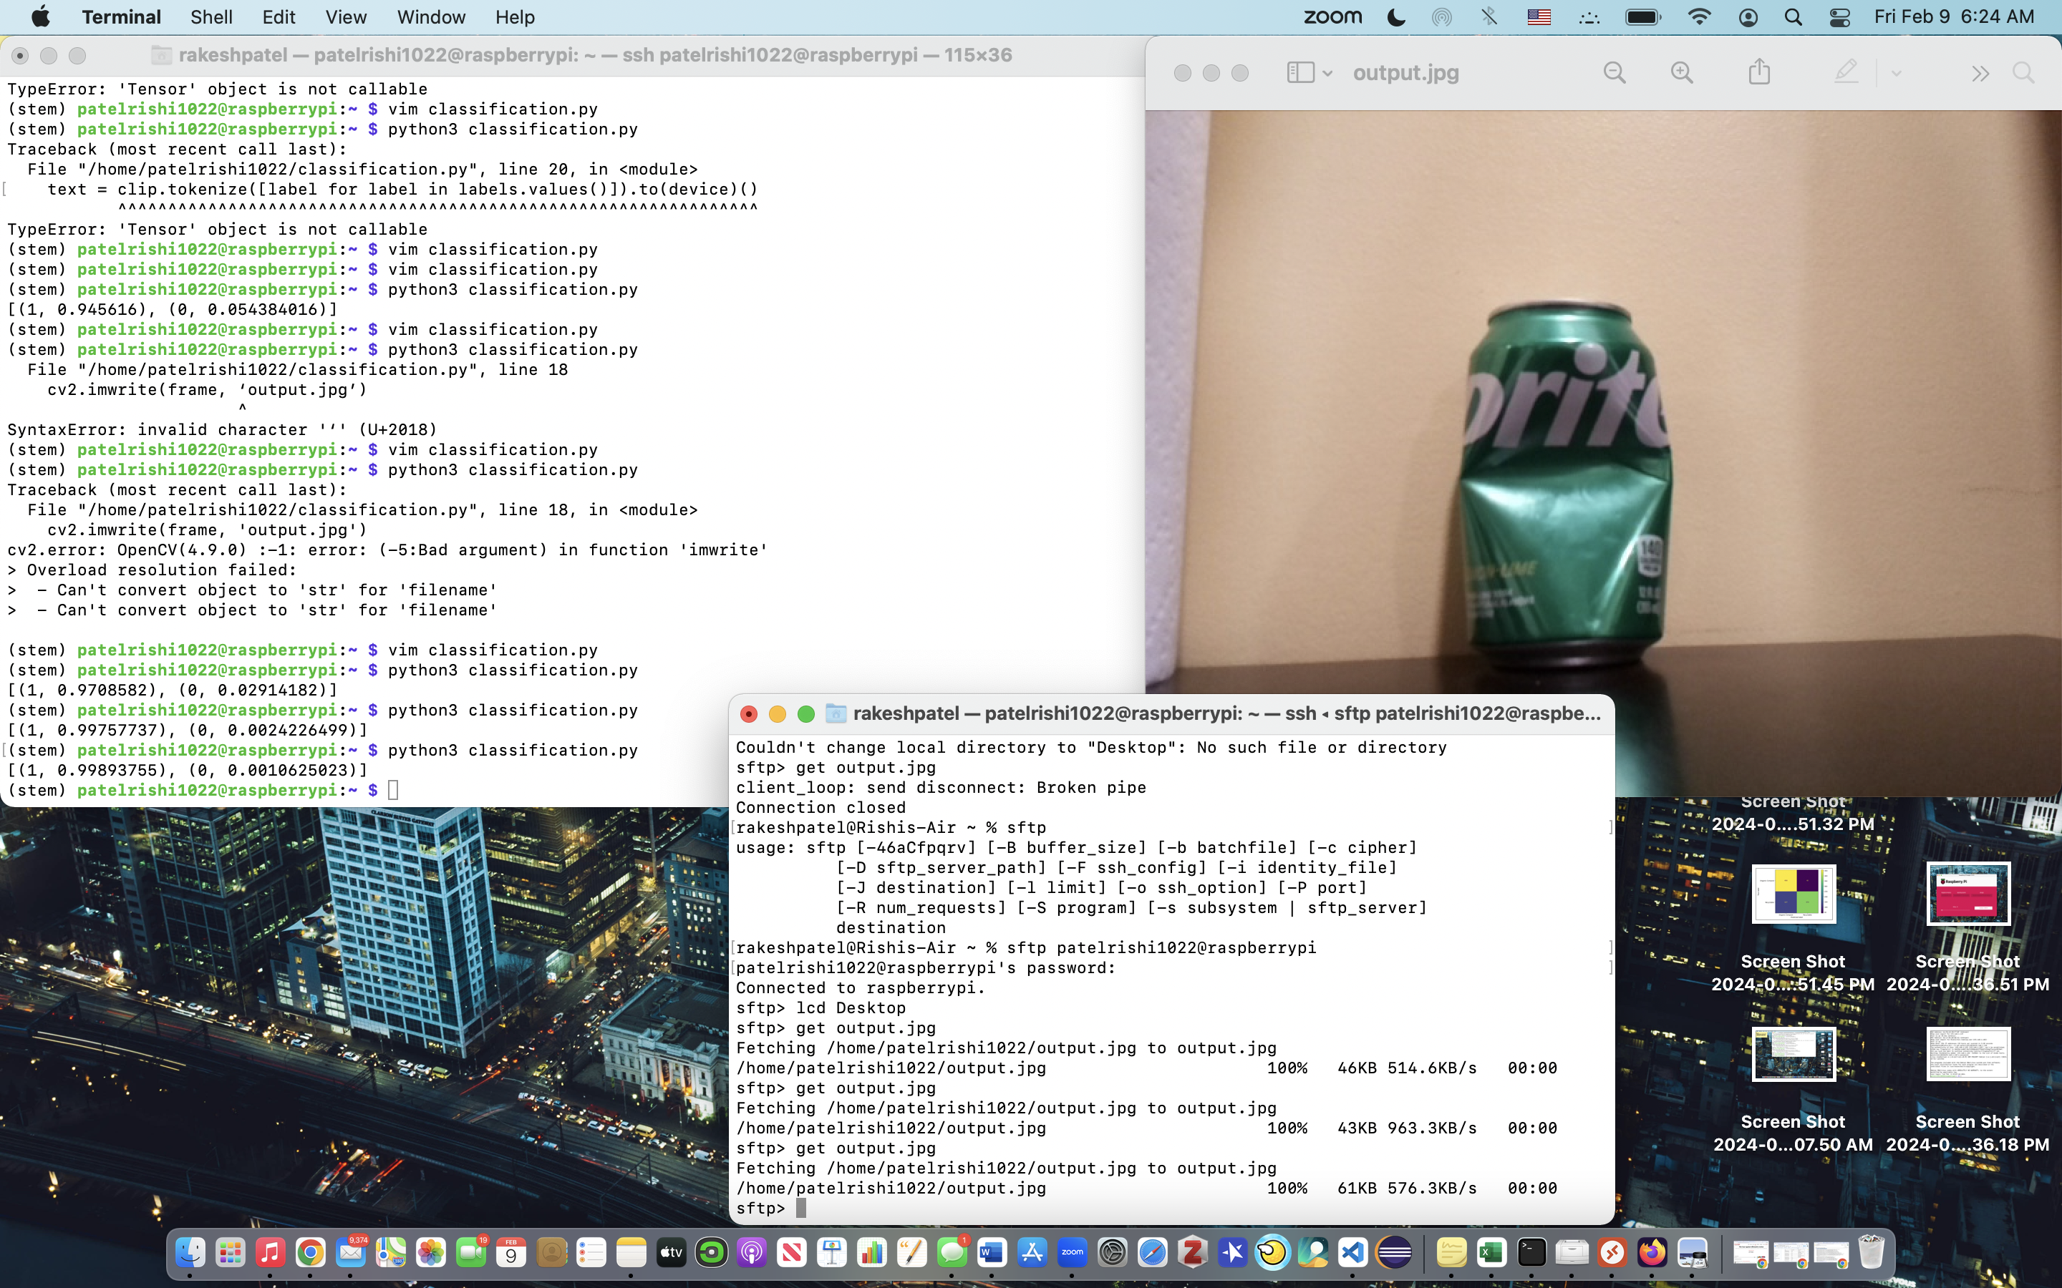Show more toolbar items in Preview
2062x1288 pixels.
pos(1980,73)
